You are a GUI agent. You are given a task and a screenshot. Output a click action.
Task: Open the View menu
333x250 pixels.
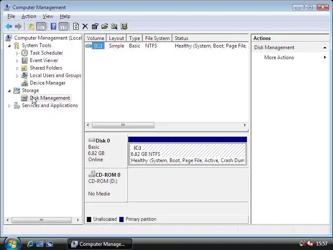48,16
